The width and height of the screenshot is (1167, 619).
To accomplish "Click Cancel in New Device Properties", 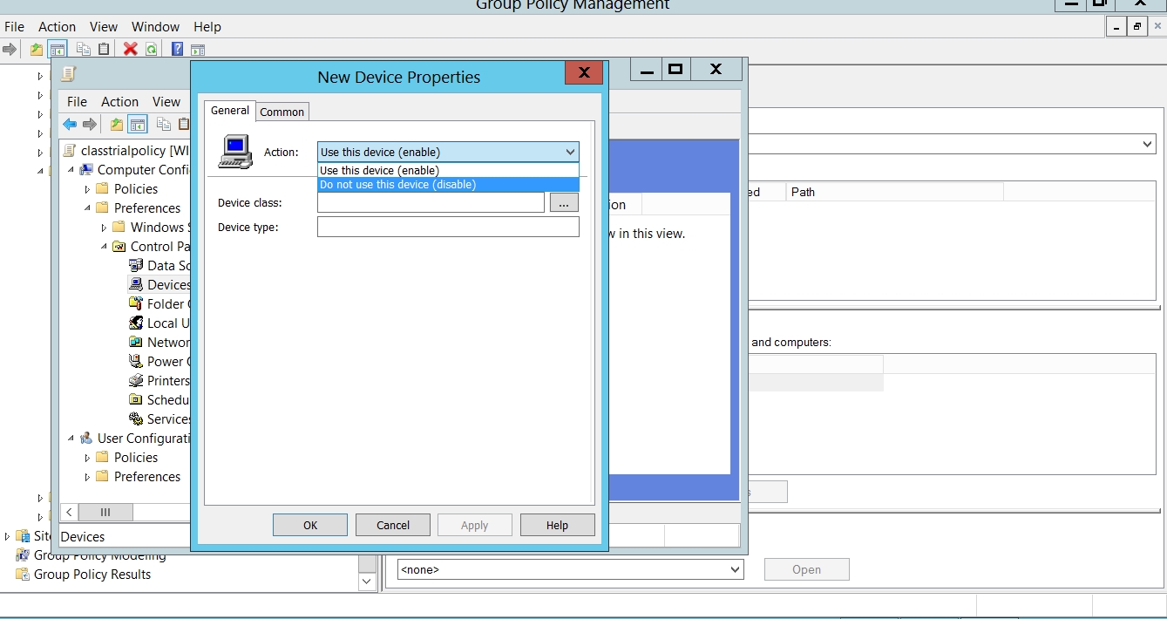I will tap(393, 525).
